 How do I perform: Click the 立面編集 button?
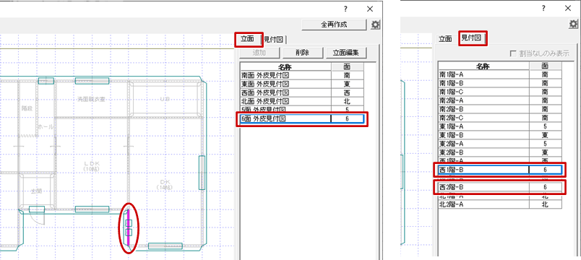346,53
